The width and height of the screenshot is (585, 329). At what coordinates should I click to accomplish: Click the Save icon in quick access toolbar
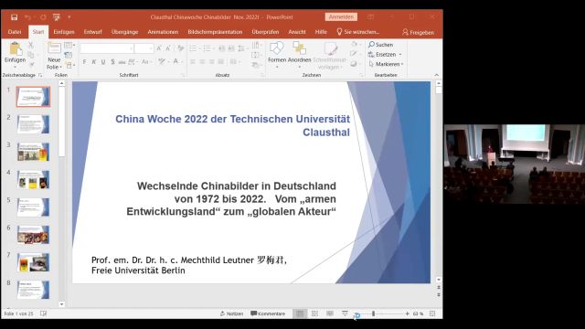15,17
